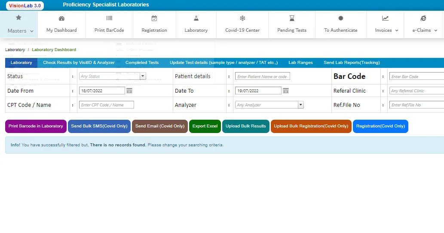Open Covid-19 Center snowflake icon
This screenshot has height=233, width=444.
coord(242,18)
